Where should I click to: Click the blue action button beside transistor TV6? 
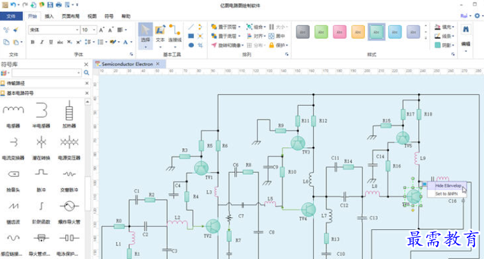click(424, 185)
